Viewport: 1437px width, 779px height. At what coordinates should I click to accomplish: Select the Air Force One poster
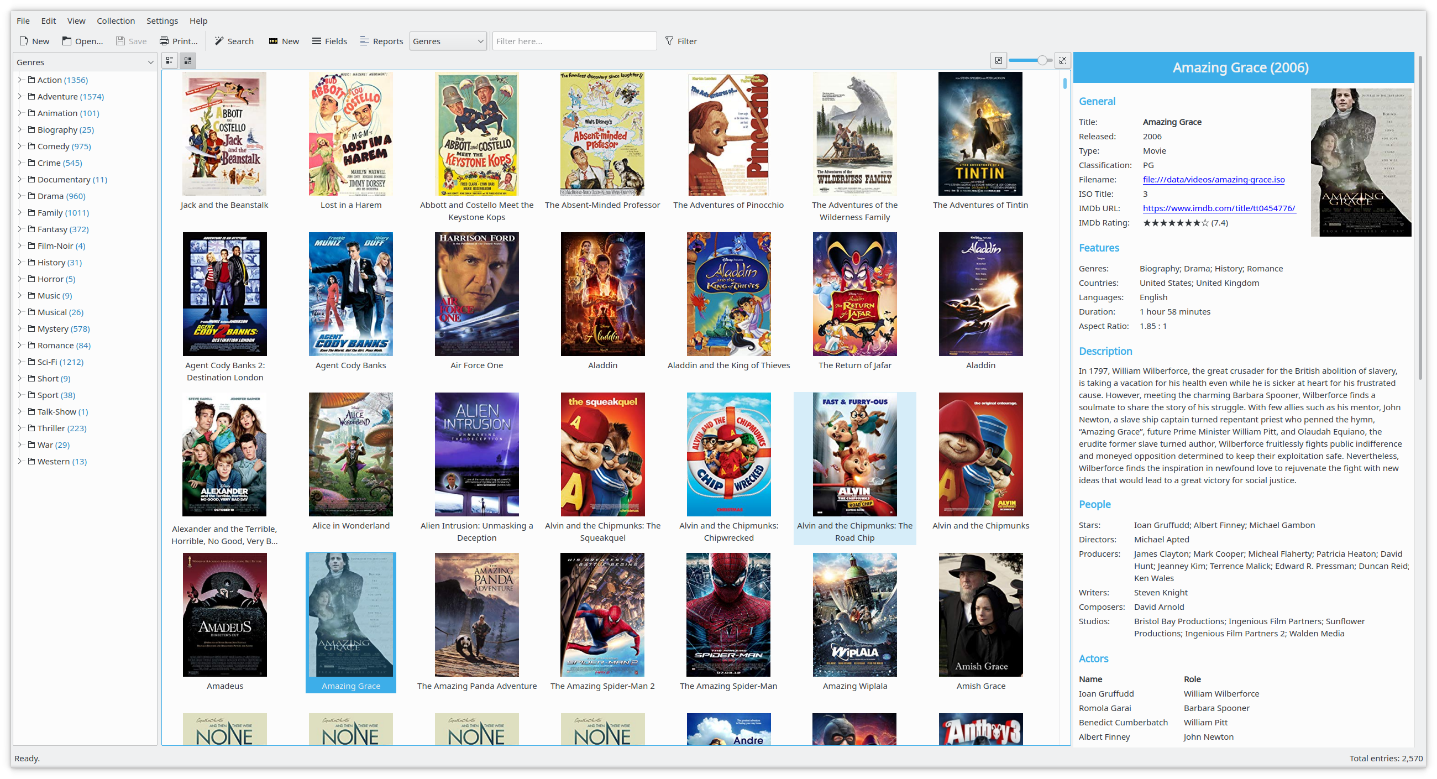(476, 294)
